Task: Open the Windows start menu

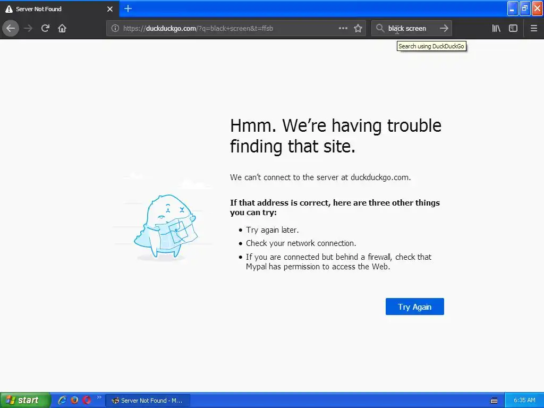Action: point(25,400)
